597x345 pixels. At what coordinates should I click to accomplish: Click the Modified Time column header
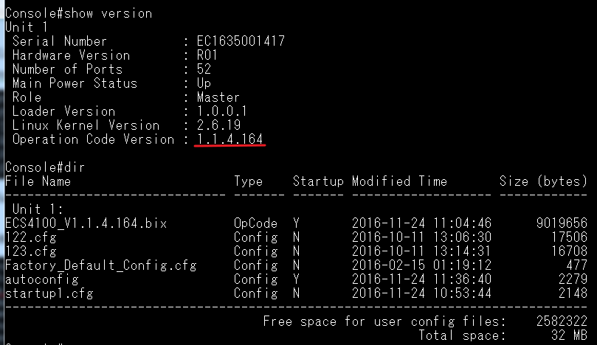[x=399, y=181]
